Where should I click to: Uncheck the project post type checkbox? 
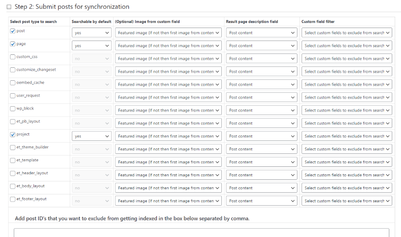click(13, 135)
